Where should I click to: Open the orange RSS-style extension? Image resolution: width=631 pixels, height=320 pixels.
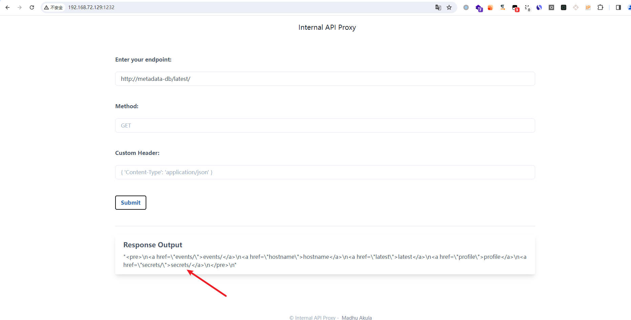coord(490,7)
